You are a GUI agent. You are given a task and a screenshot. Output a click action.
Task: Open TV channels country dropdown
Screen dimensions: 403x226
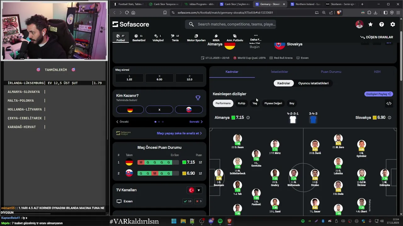(195, 190)
